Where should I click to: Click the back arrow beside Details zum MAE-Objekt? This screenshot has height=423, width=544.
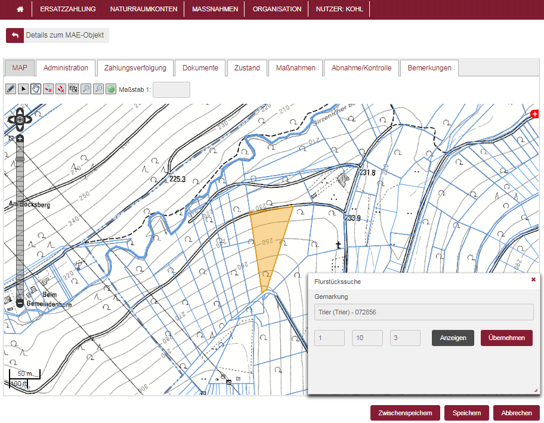15,35
